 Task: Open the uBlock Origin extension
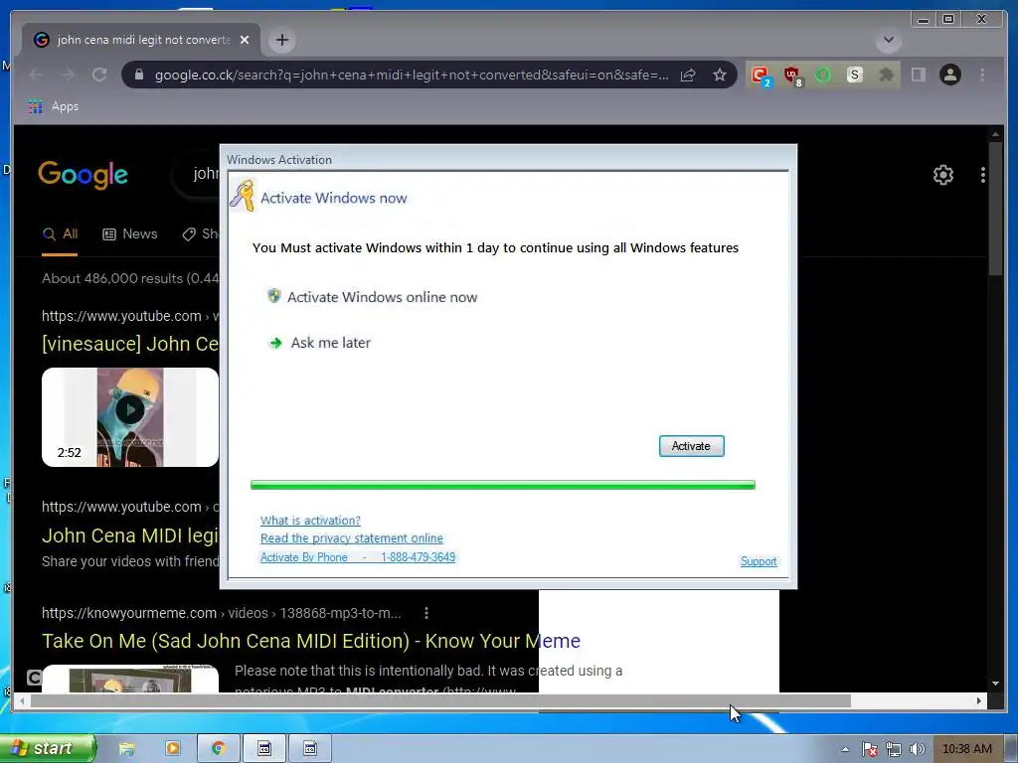pyautogui.click(x=792, y=76)
